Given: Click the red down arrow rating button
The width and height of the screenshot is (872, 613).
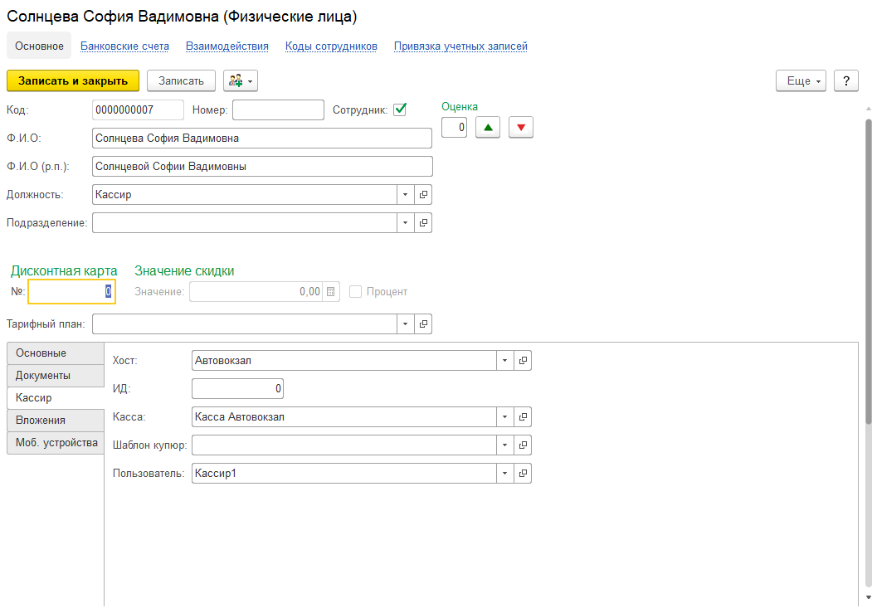Looking at the screenshot, I should tap(520, 127).
